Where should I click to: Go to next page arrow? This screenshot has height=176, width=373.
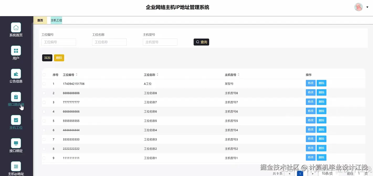pyautogui.click(x=312, y=174)
